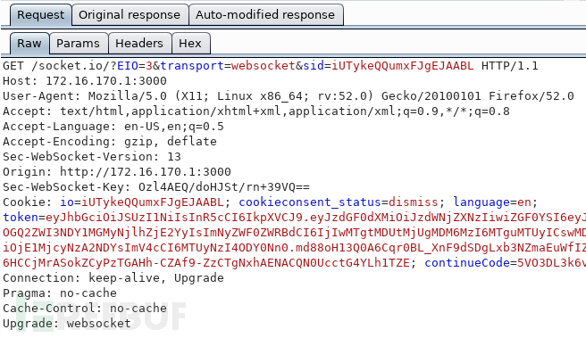
Task: Click the token cookie name
Action: (x=21, y=217)
